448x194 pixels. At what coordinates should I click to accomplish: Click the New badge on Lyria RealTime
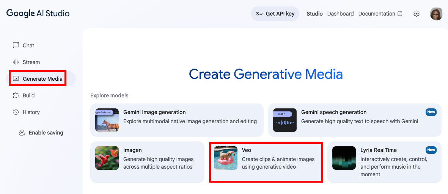431,150
